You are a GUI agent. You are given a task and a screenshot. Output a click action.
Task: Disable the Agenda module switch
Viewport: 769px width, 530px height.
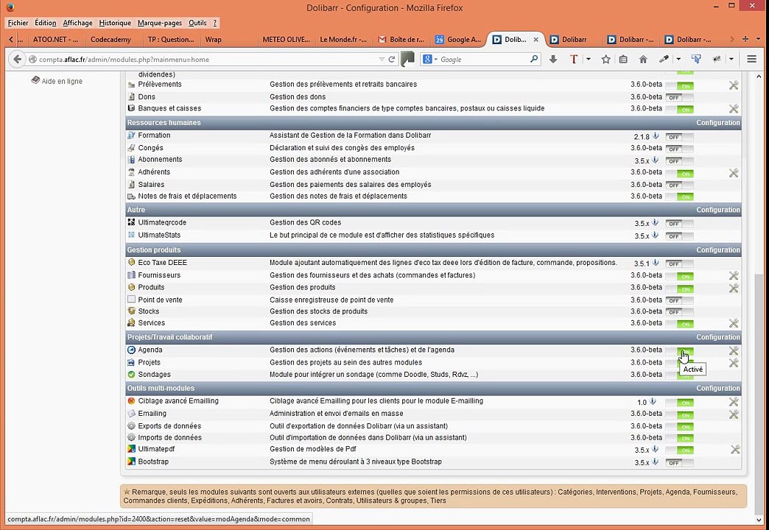[680, 351]
